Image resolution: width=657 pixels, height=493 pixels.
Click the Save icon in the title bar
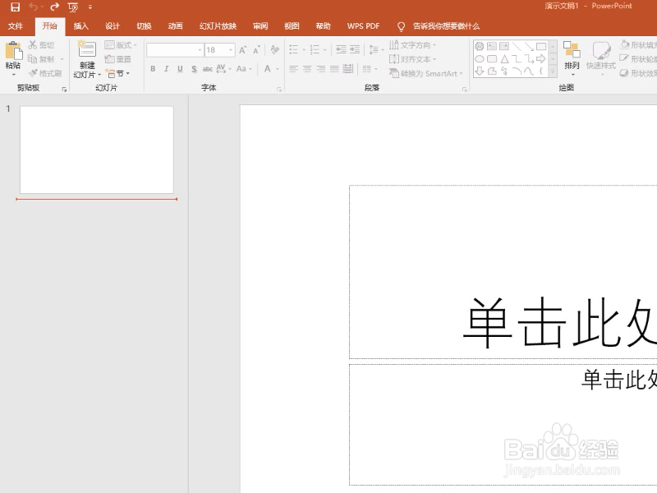(15, 7)
